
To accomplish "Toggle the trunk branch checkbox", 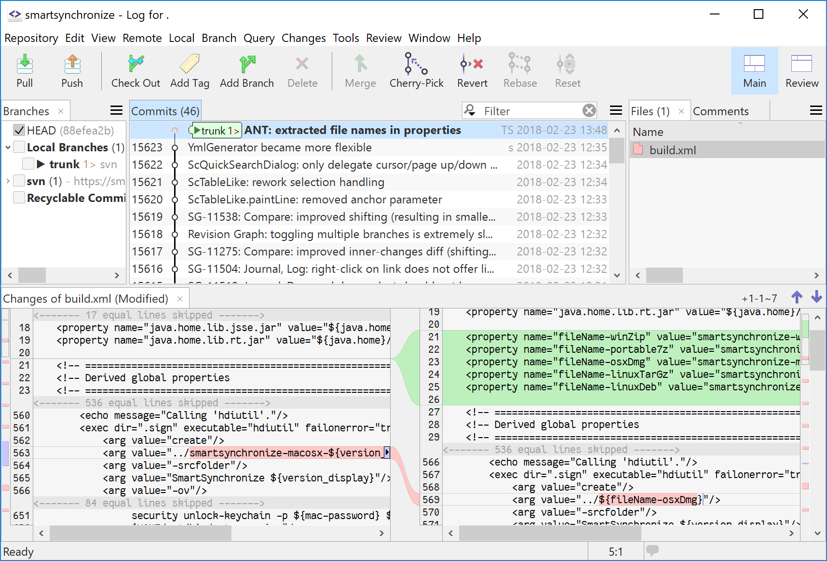I will pos(28,164).
